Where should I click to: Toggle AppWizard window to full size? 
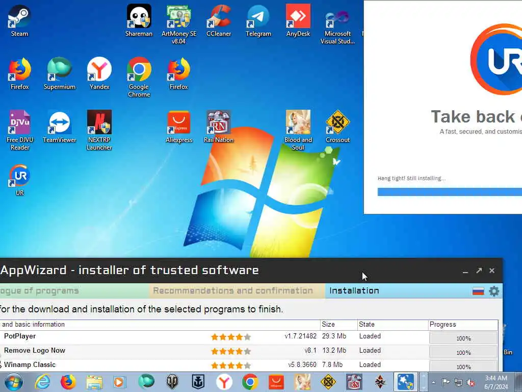pos(479,271)
